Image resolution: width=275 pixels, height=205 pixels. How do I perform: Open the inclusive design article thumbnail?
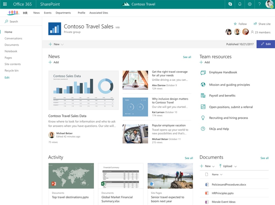tap(135, 107)
